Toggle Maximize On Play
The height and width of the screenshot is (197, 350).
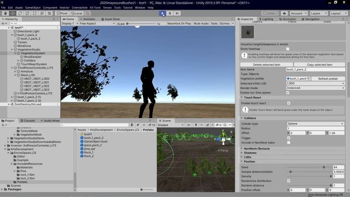[179, 24]
